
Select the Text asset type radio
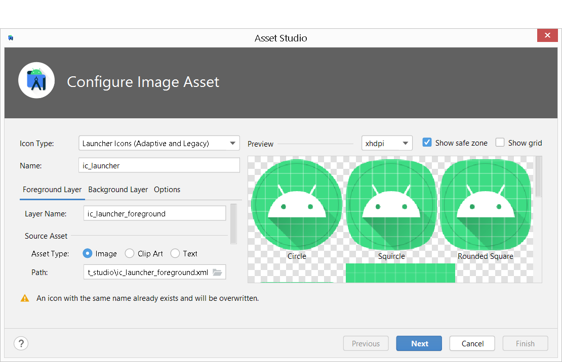click(175, 253)
